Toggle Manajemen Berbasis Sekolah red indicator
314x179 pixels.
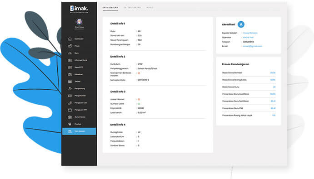(139, 73)
